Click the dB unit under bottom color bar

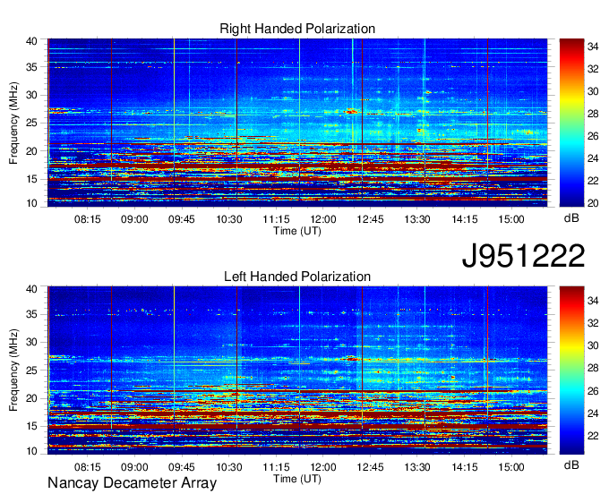tap(571, 464)
